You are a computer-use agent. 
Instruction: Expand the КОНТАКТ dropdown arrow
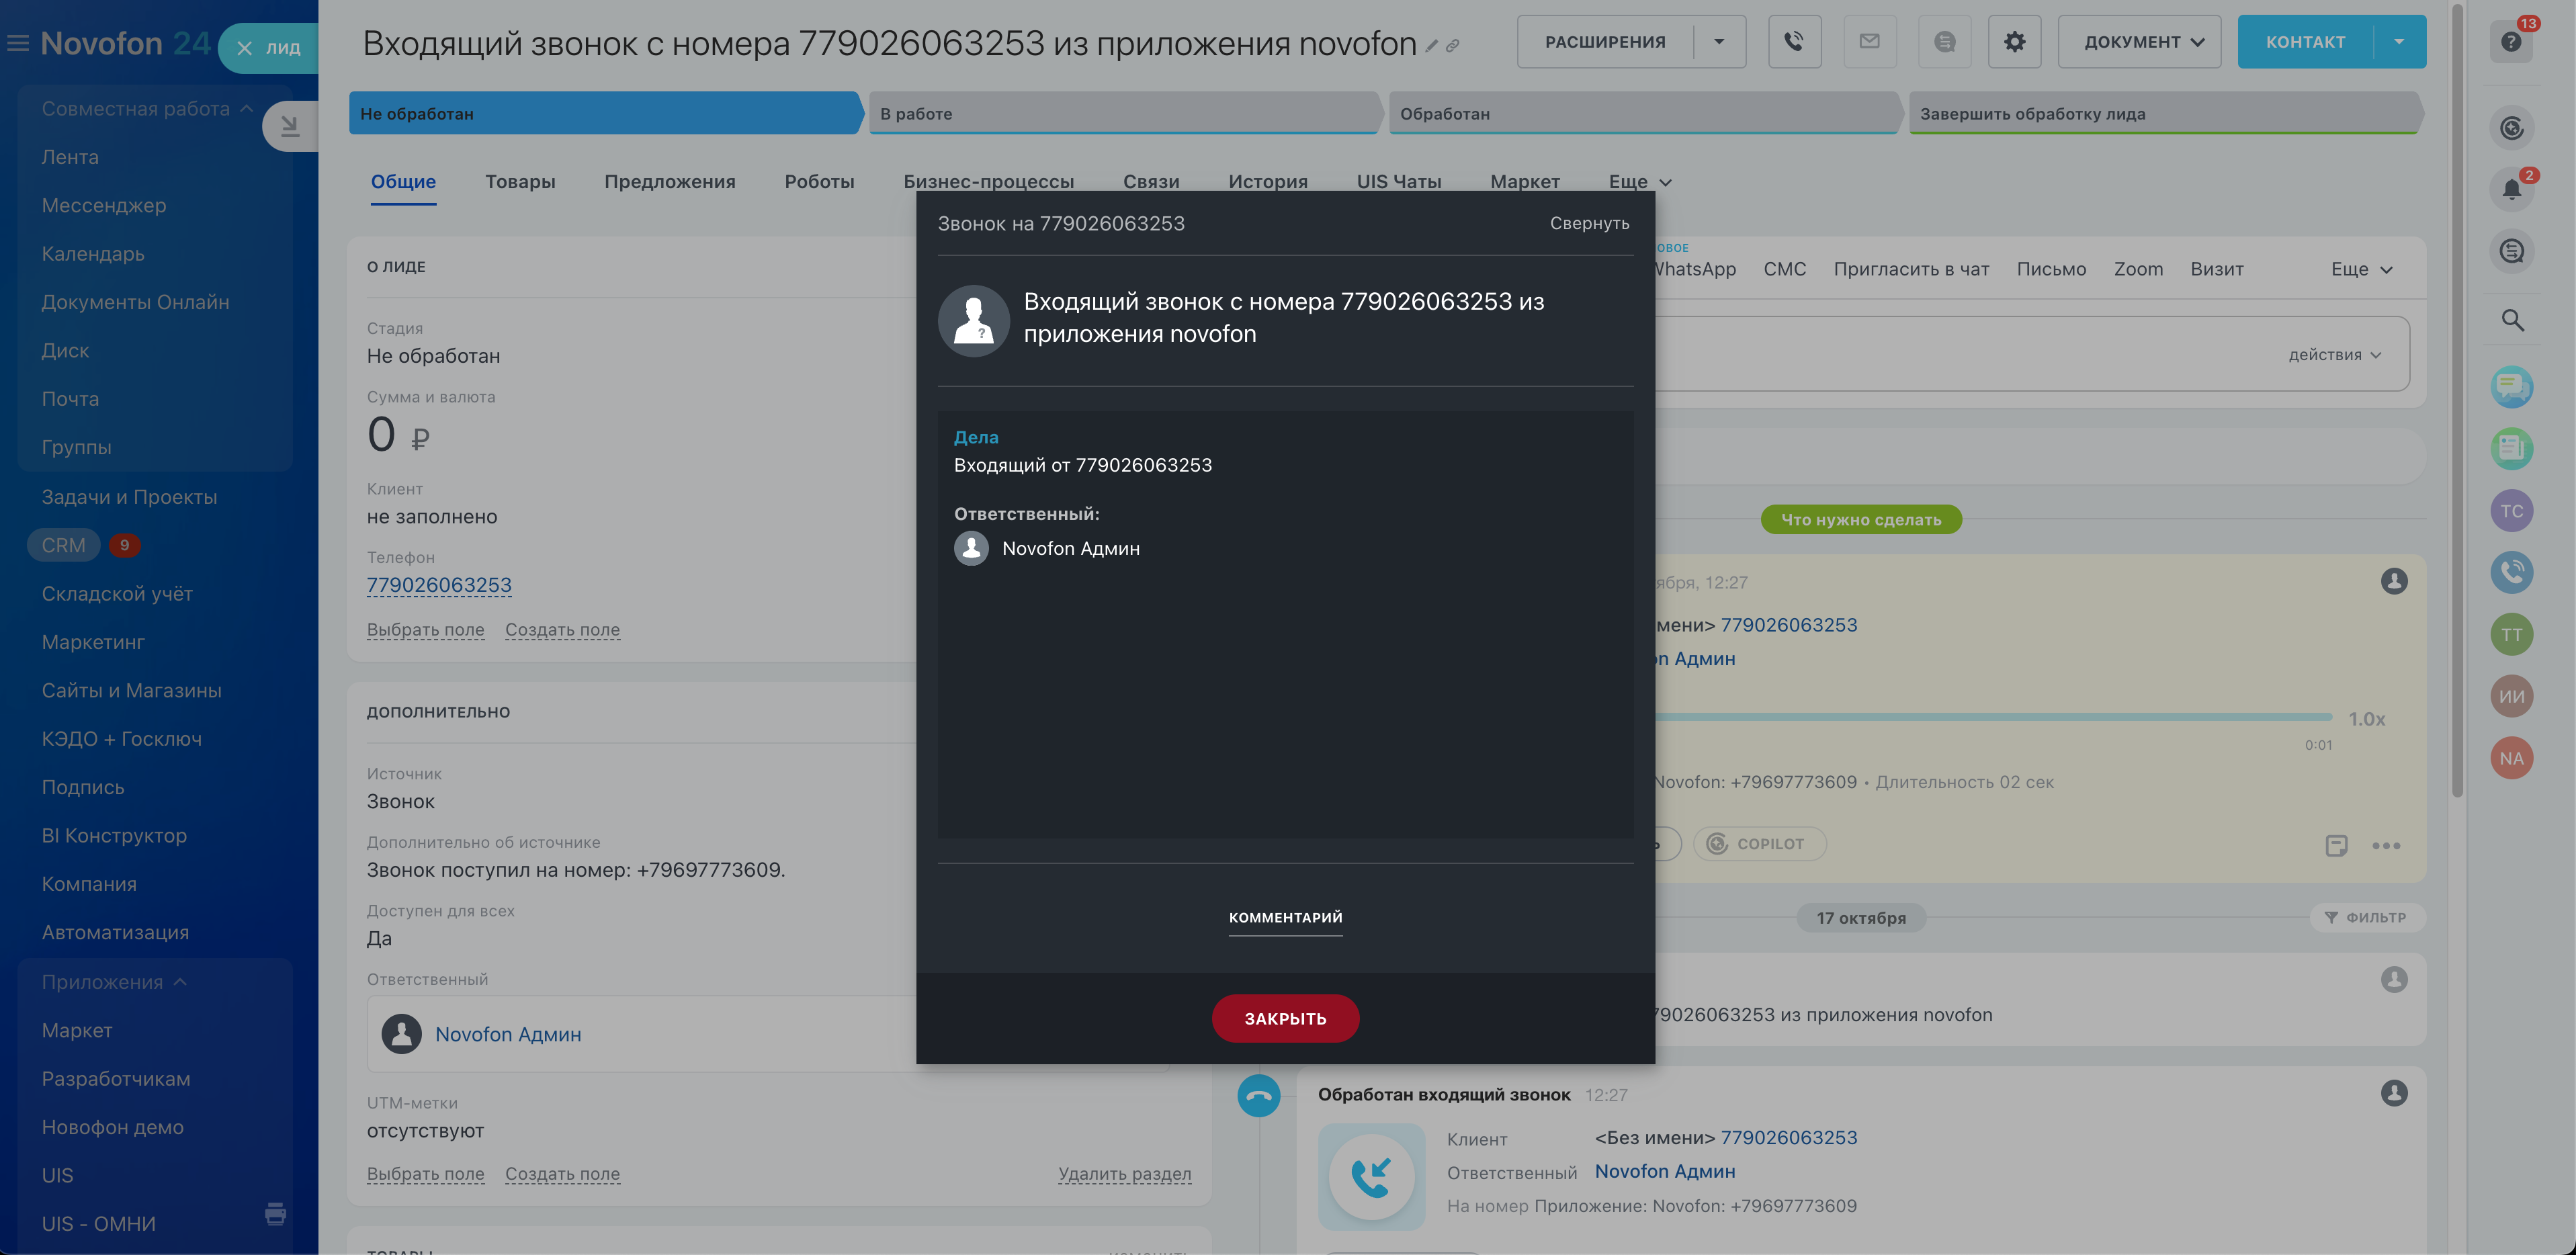coord(2399,42)
